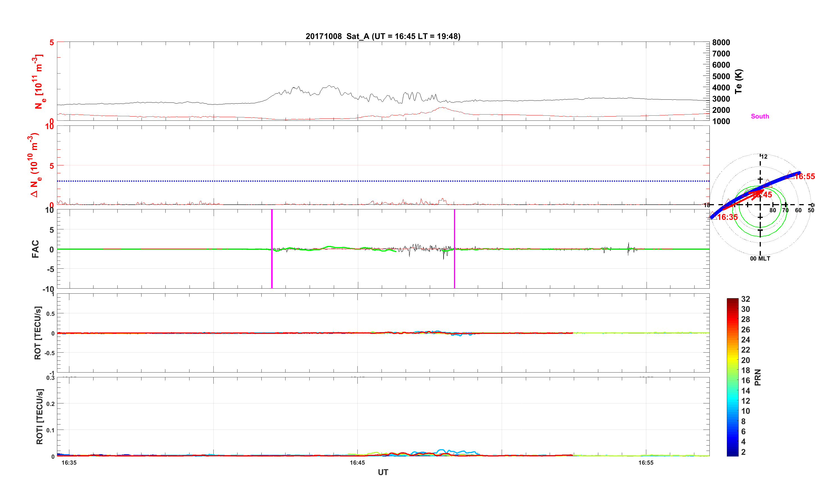Click the FAC y-axis label
Image resolution: width=815 pixels, height=493 pixels.
click(35, 249)
